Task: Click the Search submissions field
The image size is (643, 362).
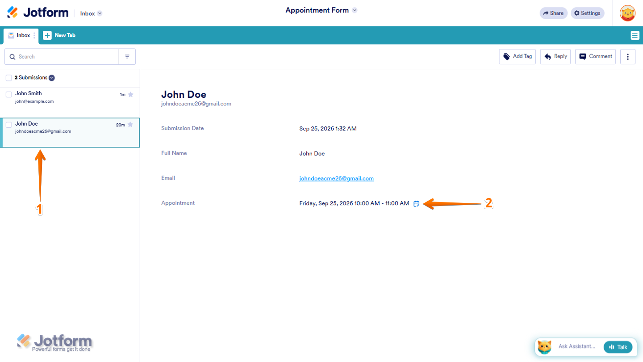Action: tap(62, 57)
